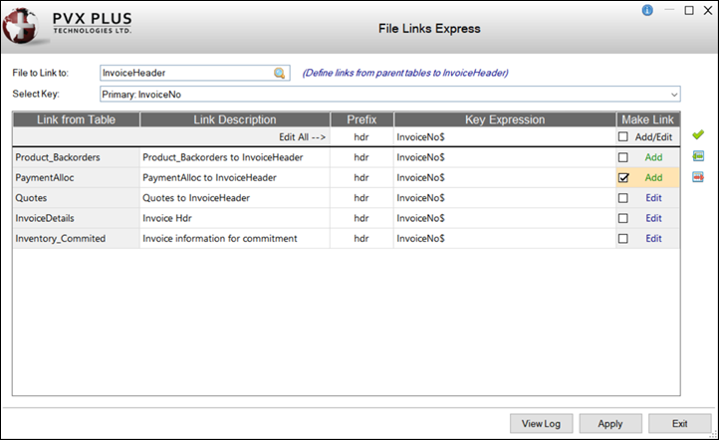Click the Link from Table column header
This screenshot has width=719, height=440.
(76, 119)
